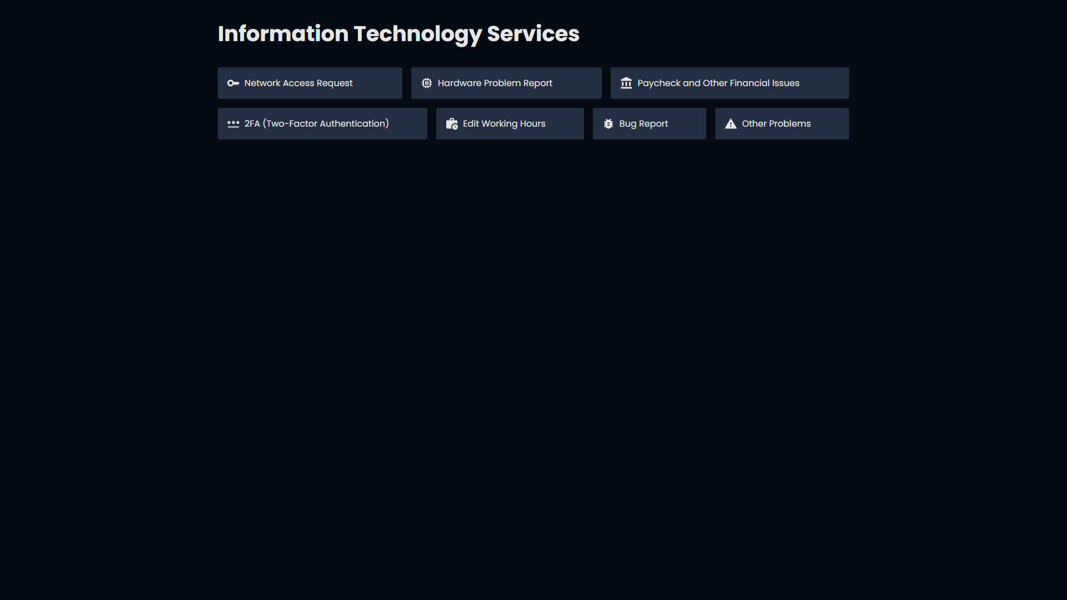This screenshot has height=600, width=1067.
Task: Click the key icon for Network Access
Action: [x=233, y=83]
